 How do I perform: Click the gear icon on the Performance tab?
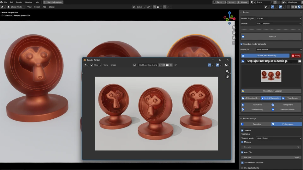(273, 124)
